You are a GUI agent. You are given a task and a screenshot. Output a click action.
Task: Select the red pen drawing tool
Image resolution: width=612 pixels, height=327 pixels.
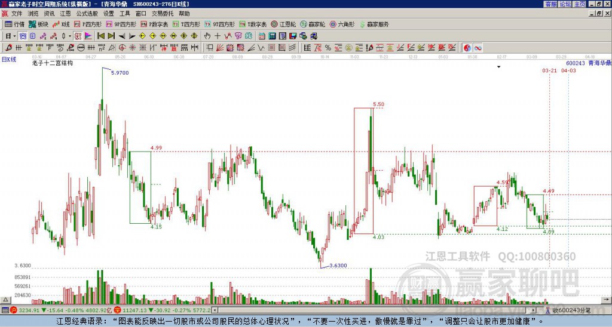(8, 48)
